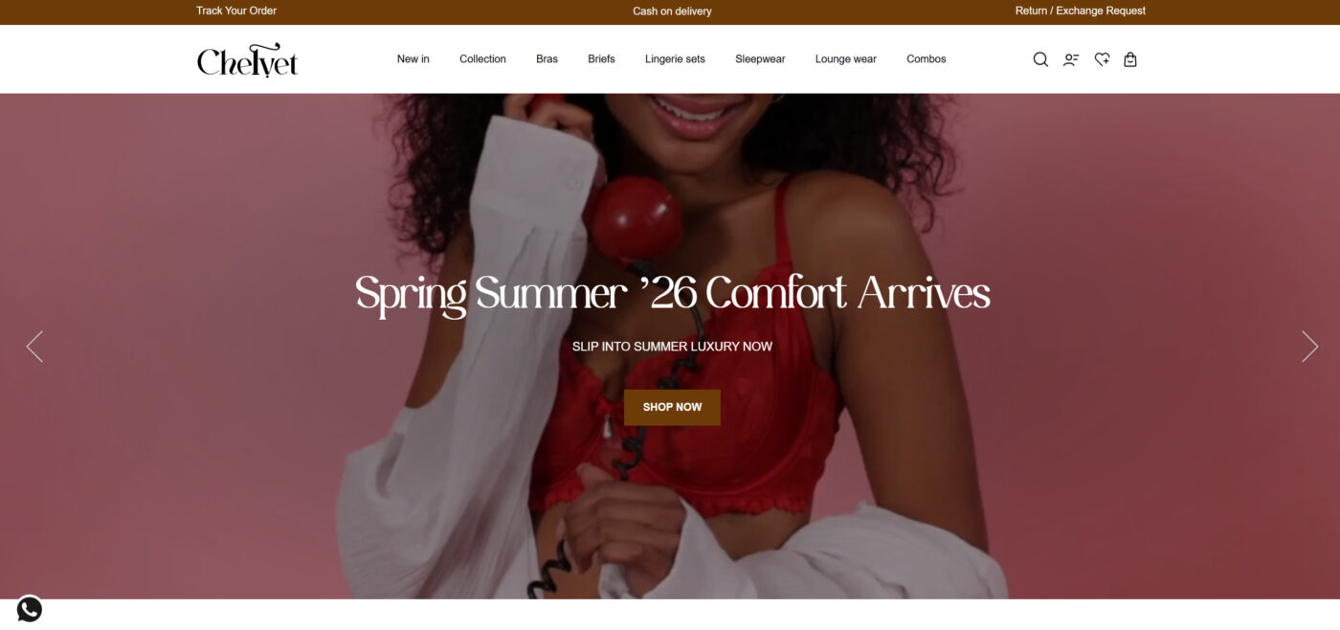Click the Spring Summer '26 banner heading
Image resolution: width=1340 pixels, height=630 pixels.
pos(672,294)
